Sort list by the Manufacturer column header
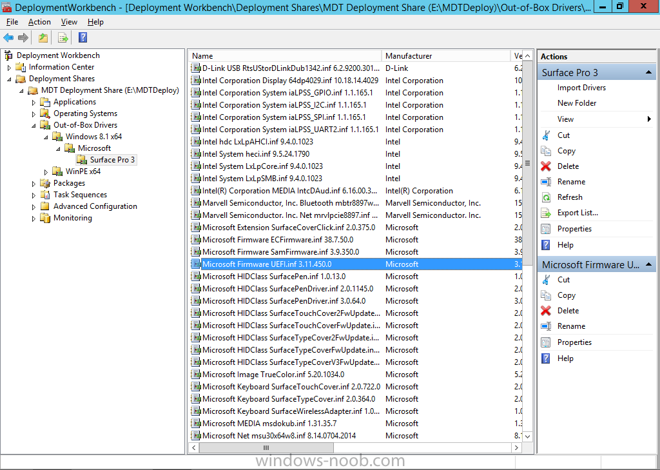This screenshot has height=470, width=660. coord(446,55)
